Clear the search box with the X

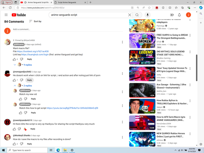pos(130,15)
